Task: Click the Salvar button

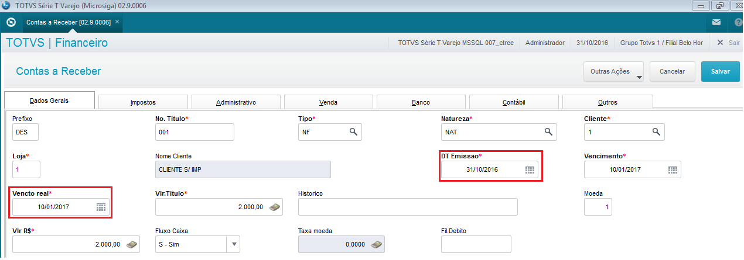Action: pos(721,71)
